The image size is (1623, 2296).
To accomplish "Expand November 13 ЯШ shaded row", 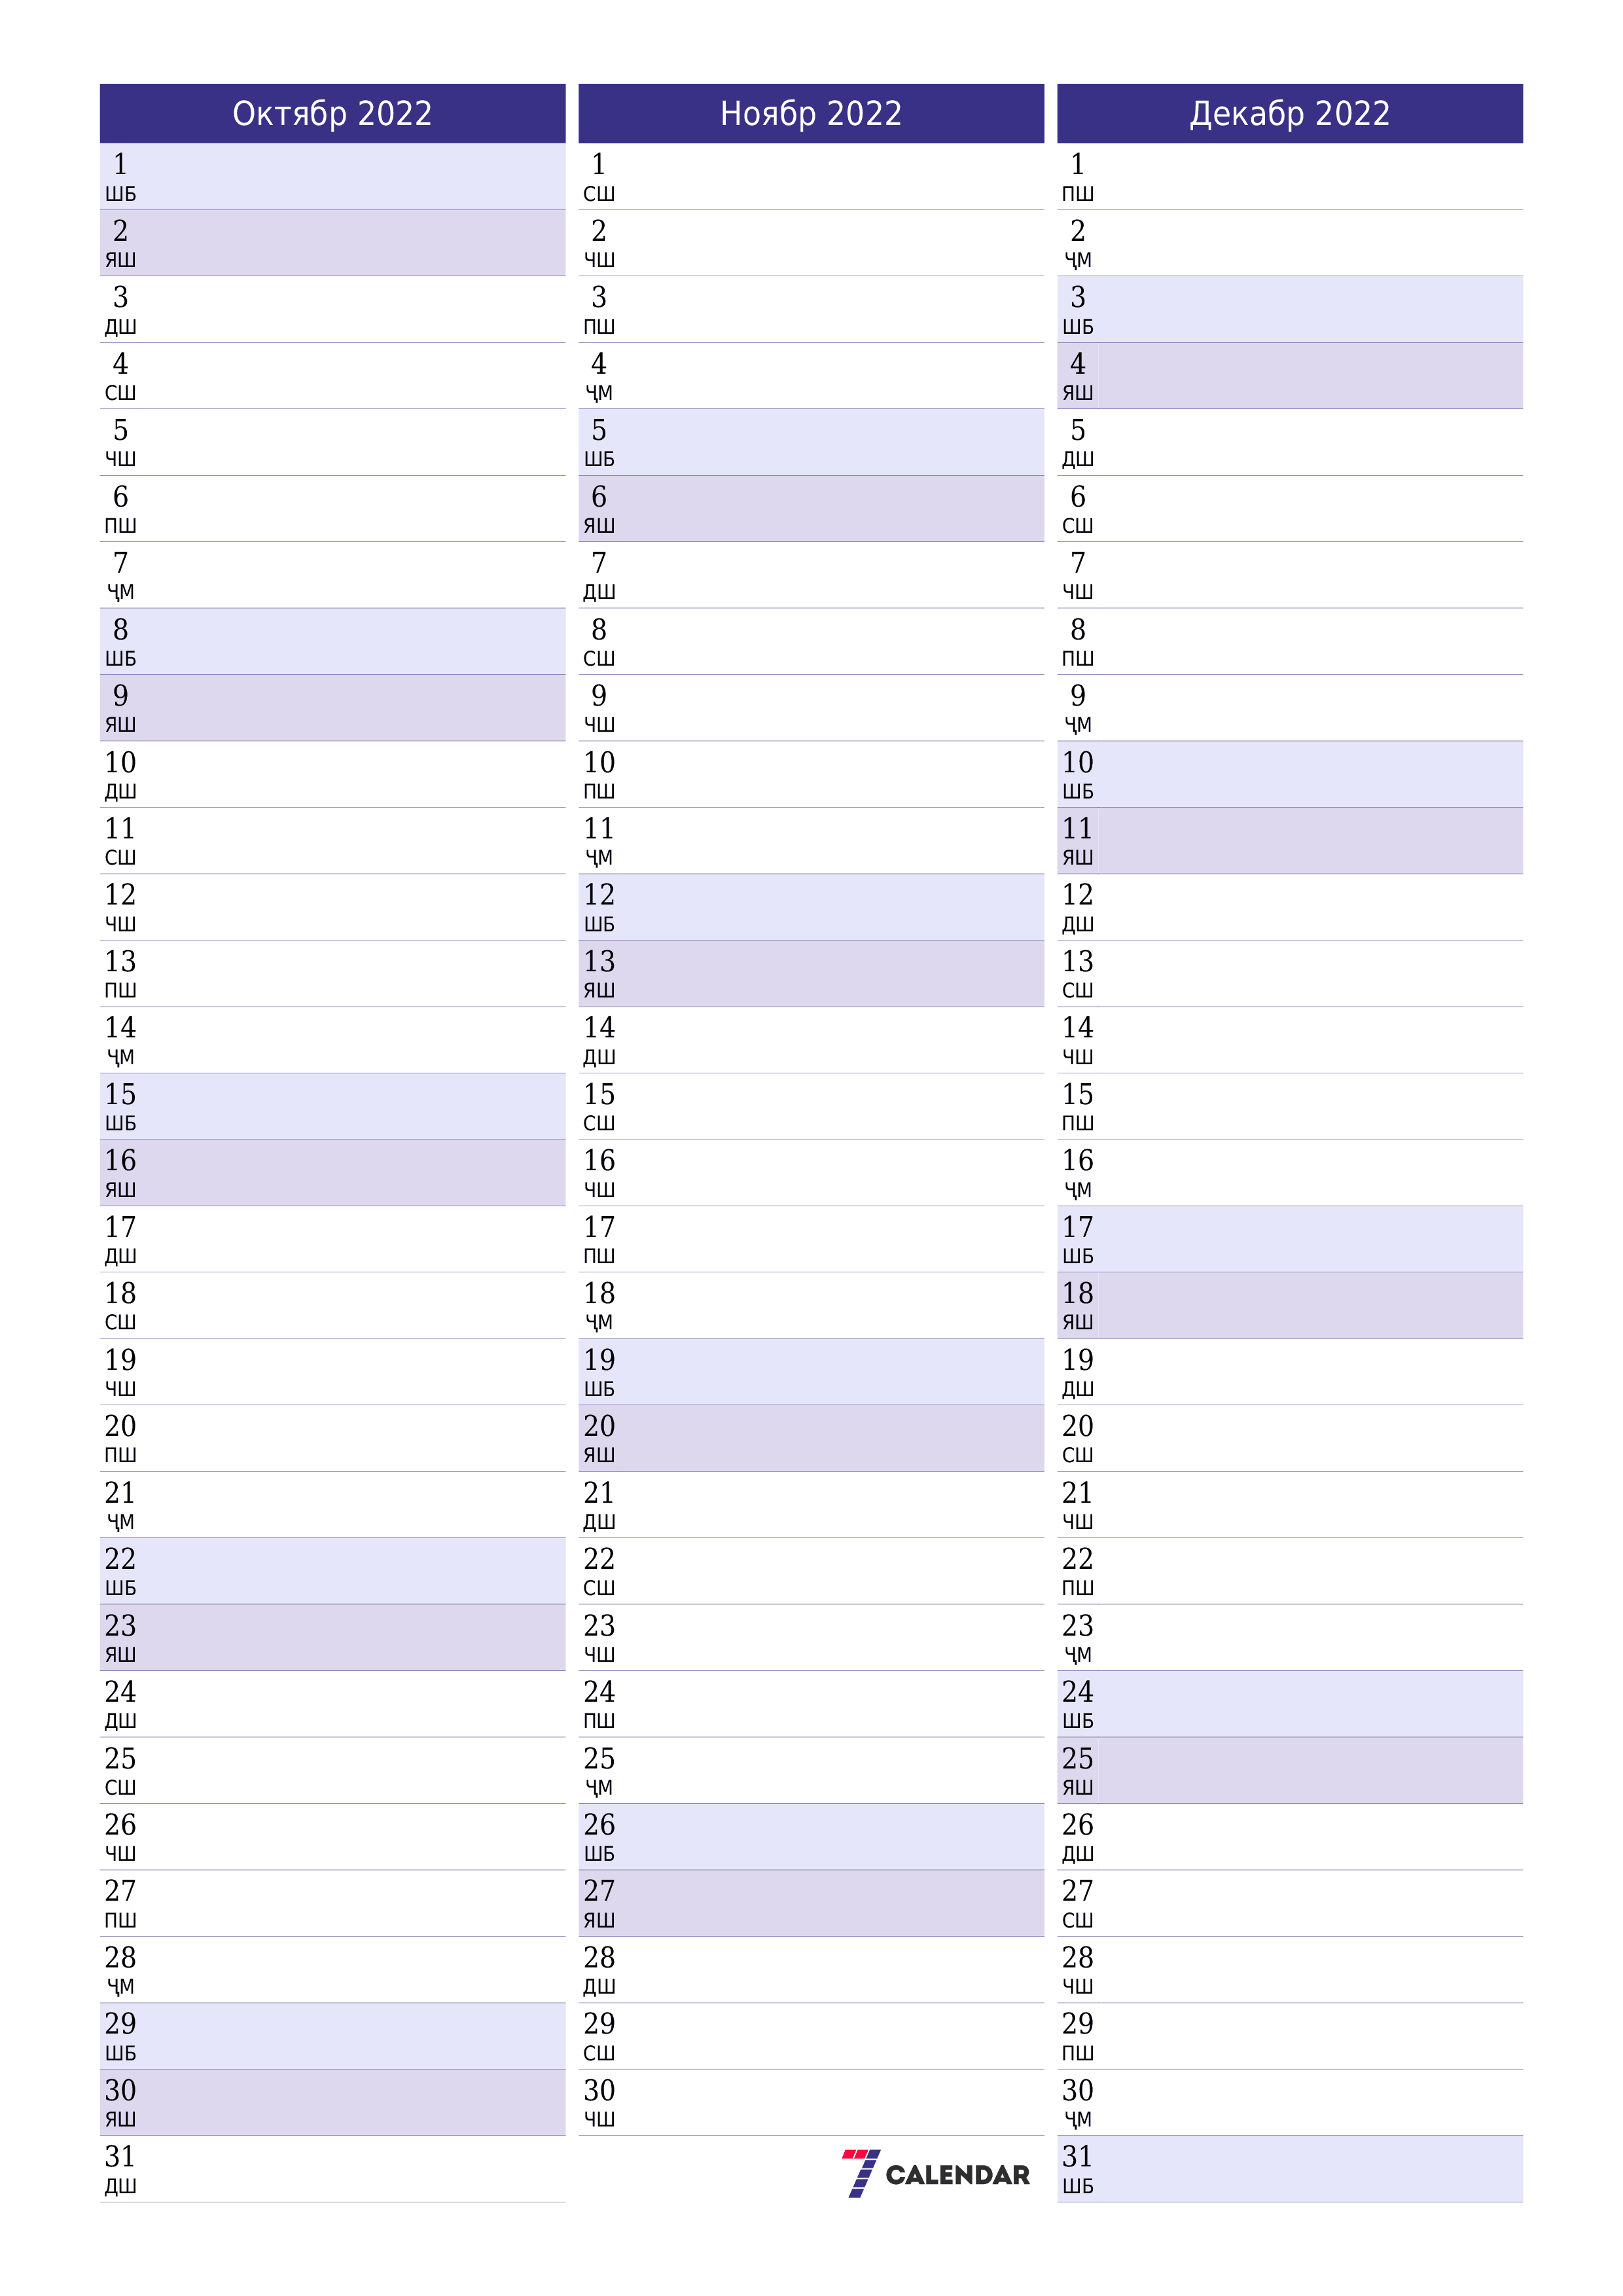I will tap(811, 977).
